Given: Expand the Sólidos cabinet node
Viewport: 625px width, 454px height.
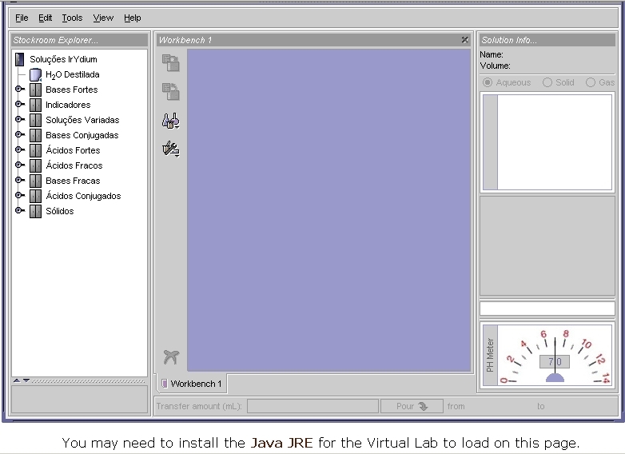Looking at the screenshot, I should (x=20, y=211).
